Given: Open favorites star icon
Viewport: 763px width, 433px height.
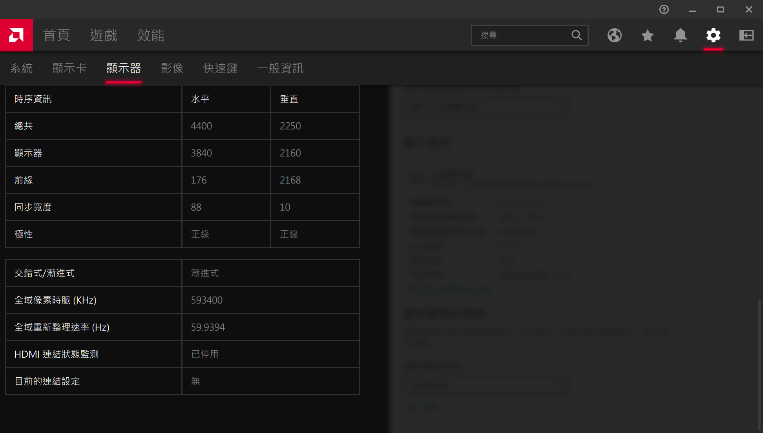Looking at the screenshot, I should [x=647, y=35].
